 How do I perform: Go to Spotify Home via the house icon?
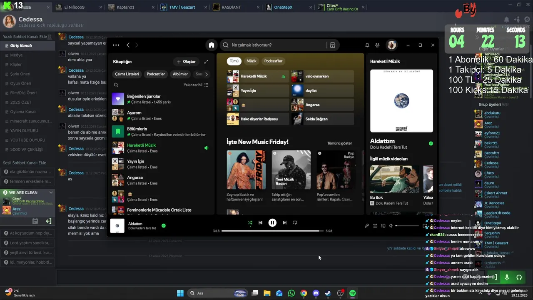coord(212,45)
